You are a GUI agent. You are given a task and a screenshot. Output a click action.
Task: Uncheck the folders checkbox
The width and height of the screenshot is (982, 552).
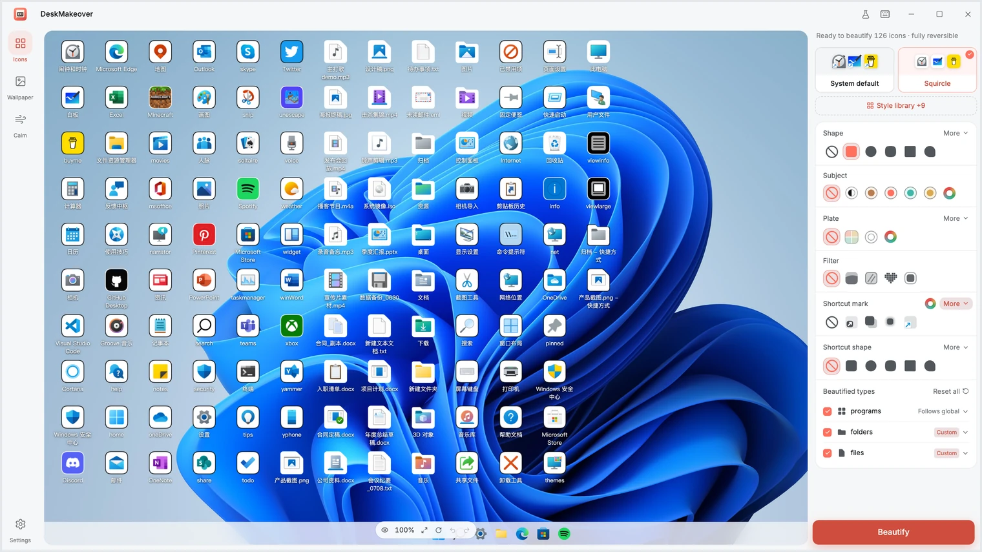(x=827, y=432)
